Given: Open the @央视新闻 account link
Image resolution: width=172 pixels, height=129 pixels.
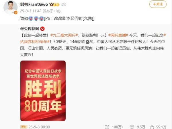Looking at the screenshot, I should point(30,29).
